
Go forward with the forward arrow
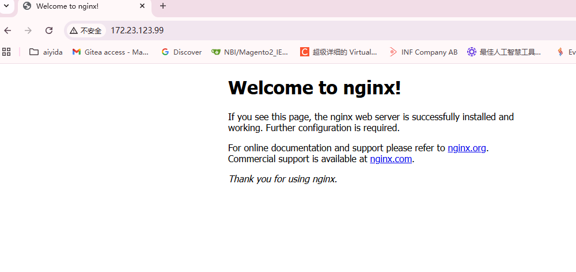pos(28,30)
